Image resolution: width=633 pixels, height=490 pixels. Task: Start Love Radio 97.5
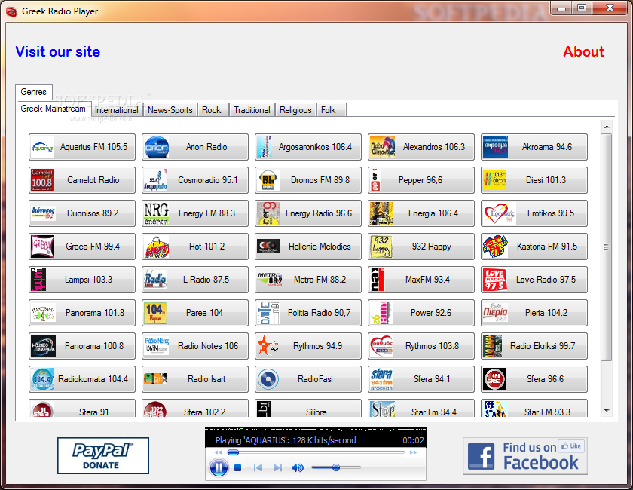point(534,280)
